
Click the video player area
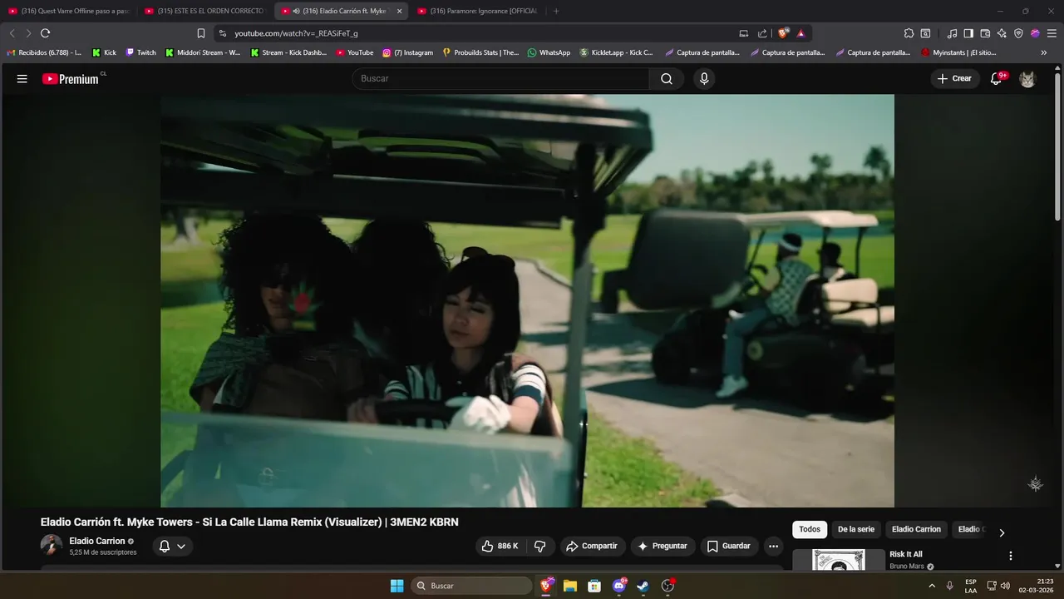click(527, 300)
